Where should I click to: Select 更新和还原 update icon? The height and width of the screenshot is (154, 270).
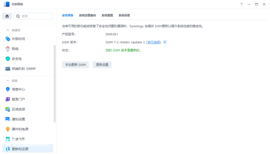click(x=8, y=149)
